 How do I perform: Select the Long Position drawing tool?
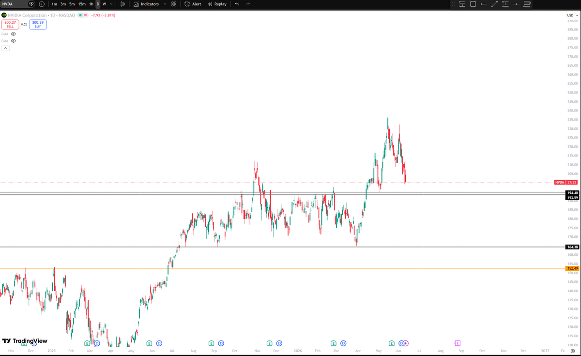505,4
